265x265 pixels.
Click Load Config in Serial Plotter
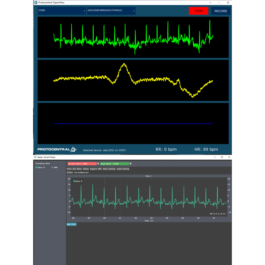pos(123,169)
